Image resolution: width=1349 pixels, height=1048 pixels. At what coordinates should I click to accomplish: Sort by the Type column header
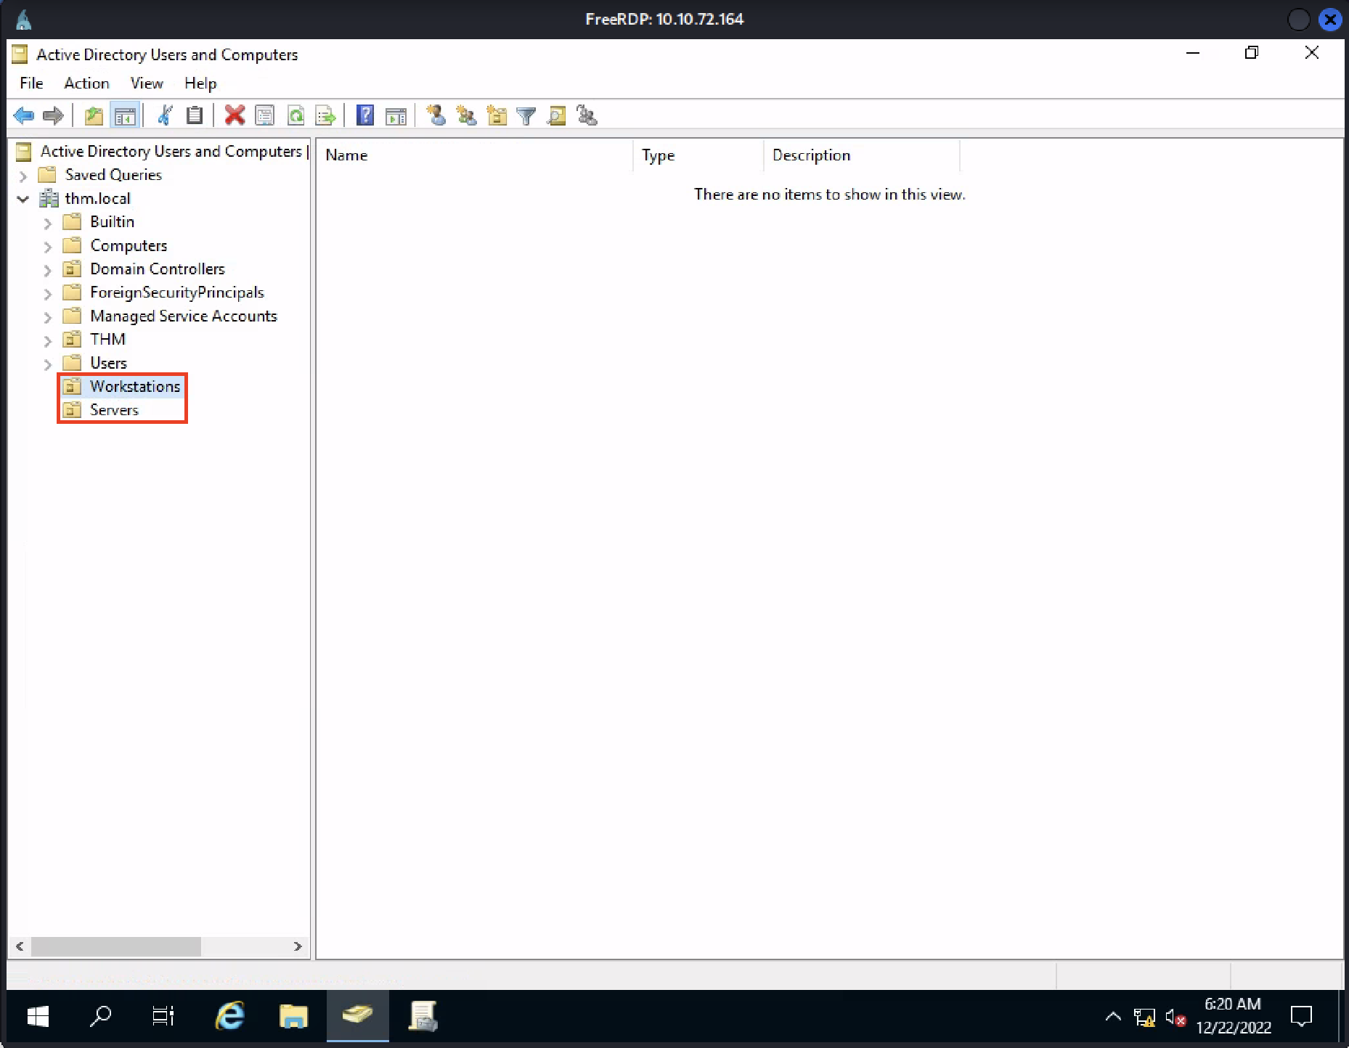pos(698,155)
